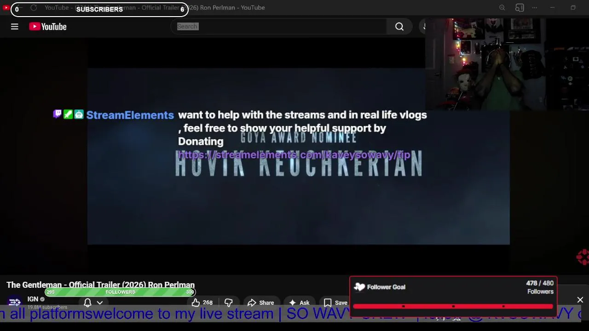Open the streamelements.com tip link
The width and height of the screenshot is (589, 331).
tap(294, 155)
